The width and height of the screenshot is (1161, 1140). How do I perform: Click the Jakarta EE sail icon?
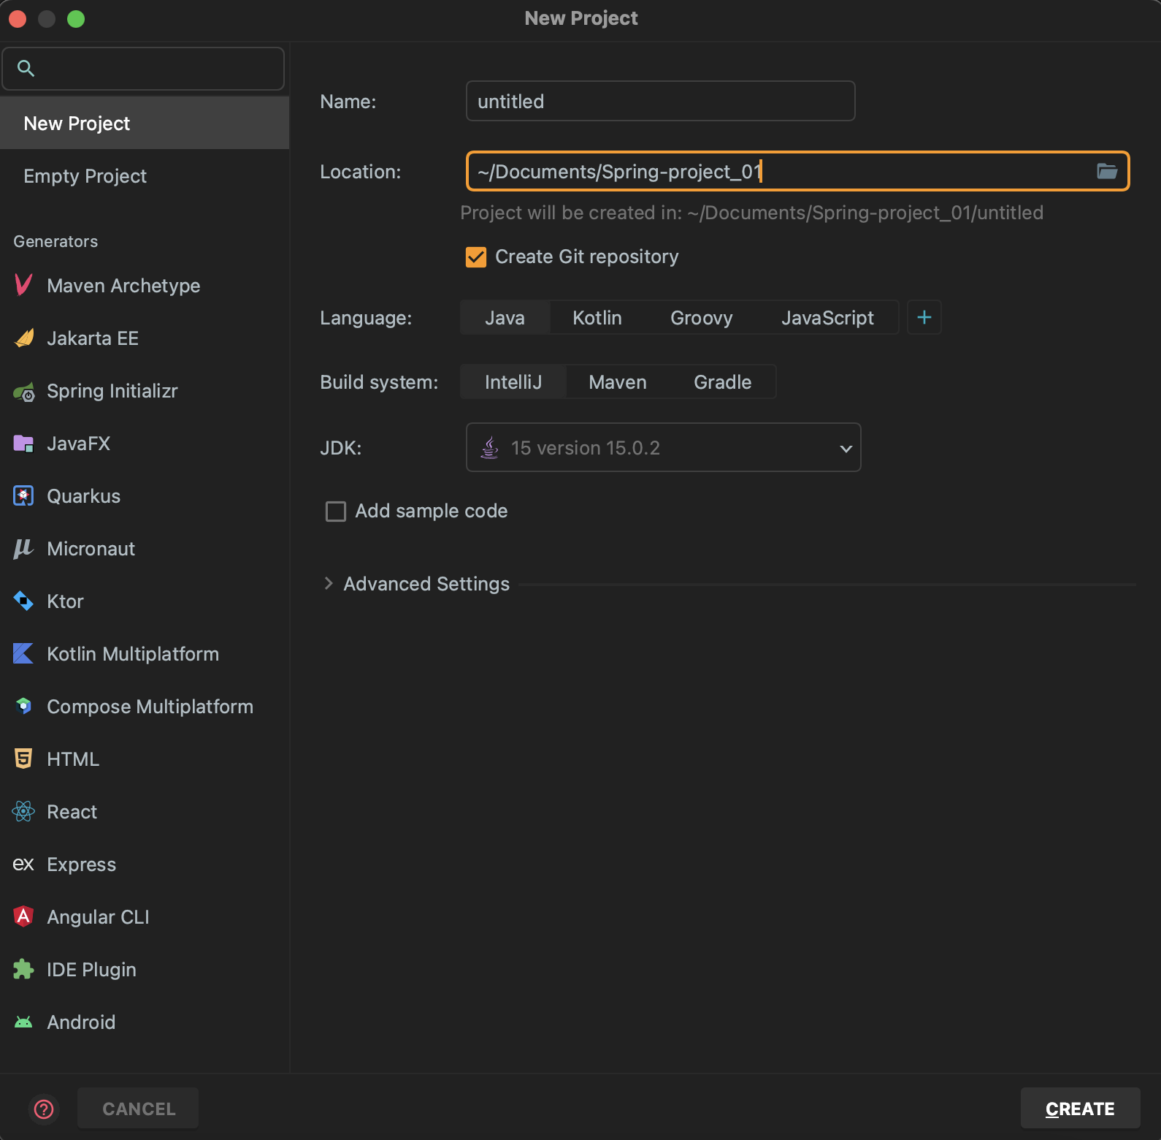tap(23, 338)
